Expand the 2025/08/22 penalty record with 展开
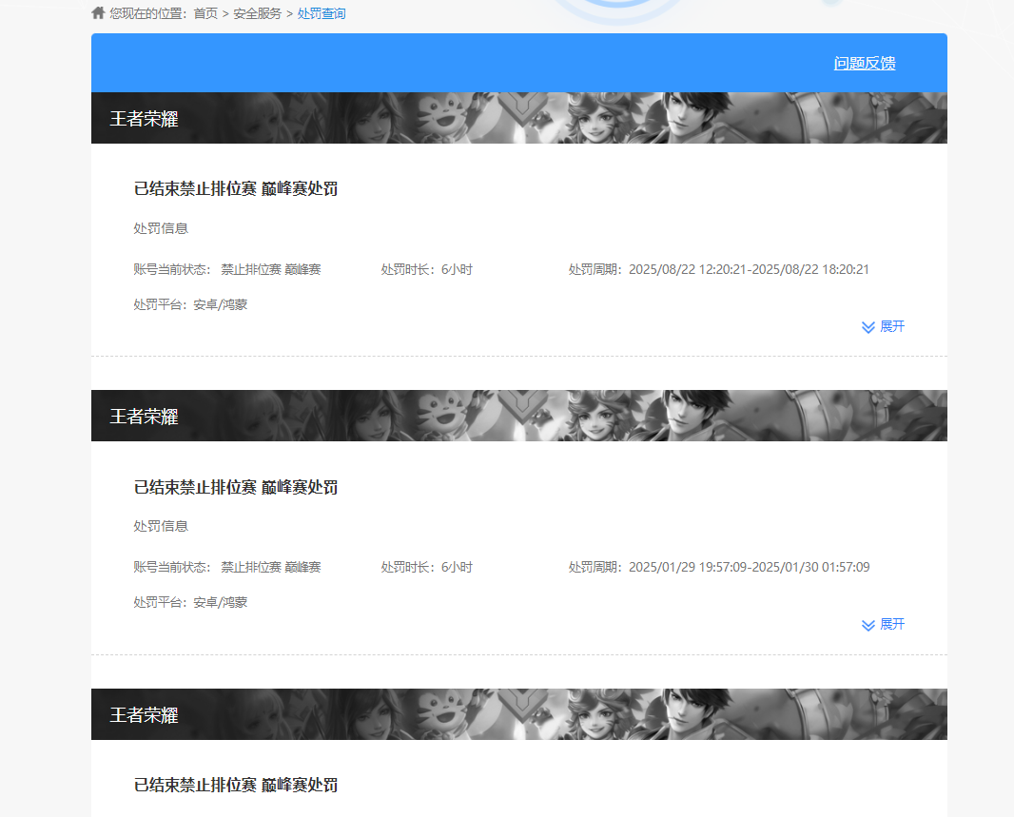The height and width of the screenshot is (817, 1014). click(x=884, y=326)
